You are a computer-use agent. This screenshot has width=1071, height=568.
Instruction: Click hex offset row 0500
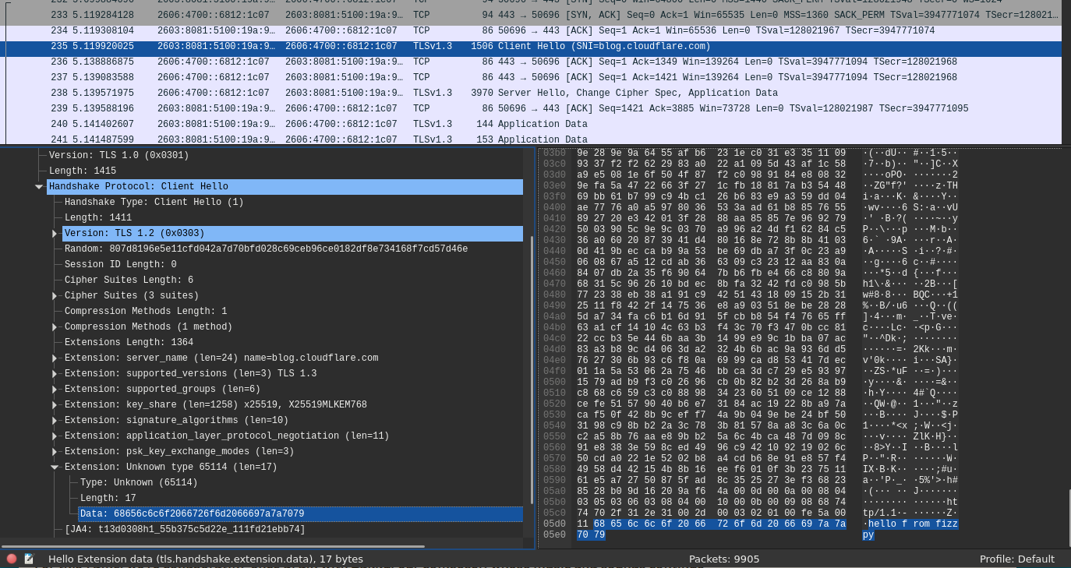(x=554, y=382)
